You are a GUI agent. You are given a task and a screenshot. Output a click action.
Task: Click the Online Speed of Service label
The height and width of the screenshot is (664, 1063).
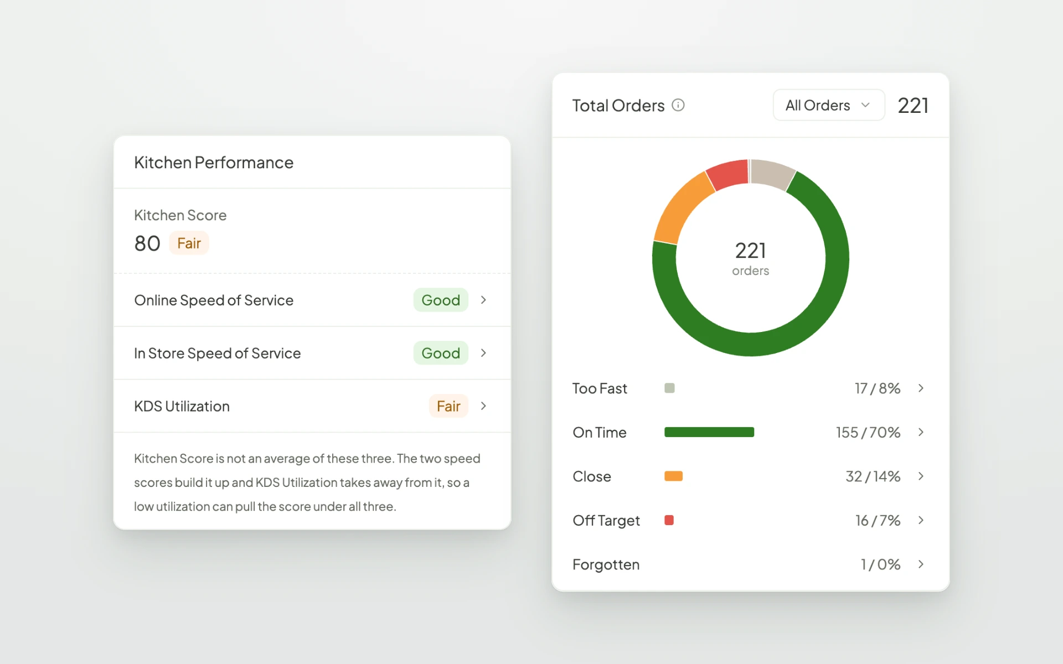click(214, 300)
